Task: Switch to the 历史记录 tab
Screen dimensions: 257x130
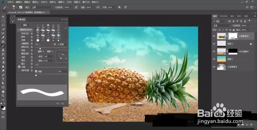Action: tap(223, 16)
